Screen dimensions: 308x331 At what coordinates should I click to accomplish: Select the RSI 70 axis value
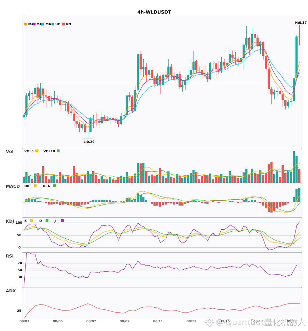(x=20, y=263)
